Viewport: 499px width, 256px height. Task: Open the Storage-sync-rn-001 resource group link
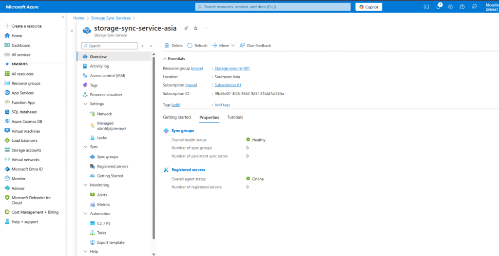[232, 68]
